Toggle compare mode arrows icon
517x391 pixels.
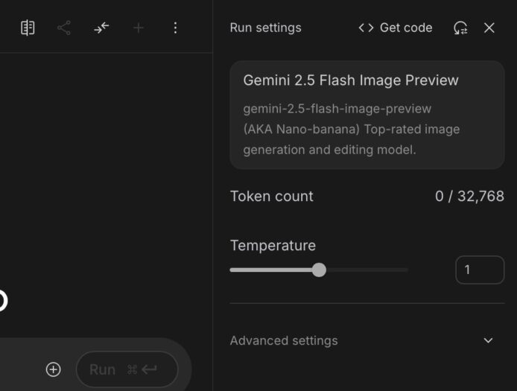click(101, 28)
